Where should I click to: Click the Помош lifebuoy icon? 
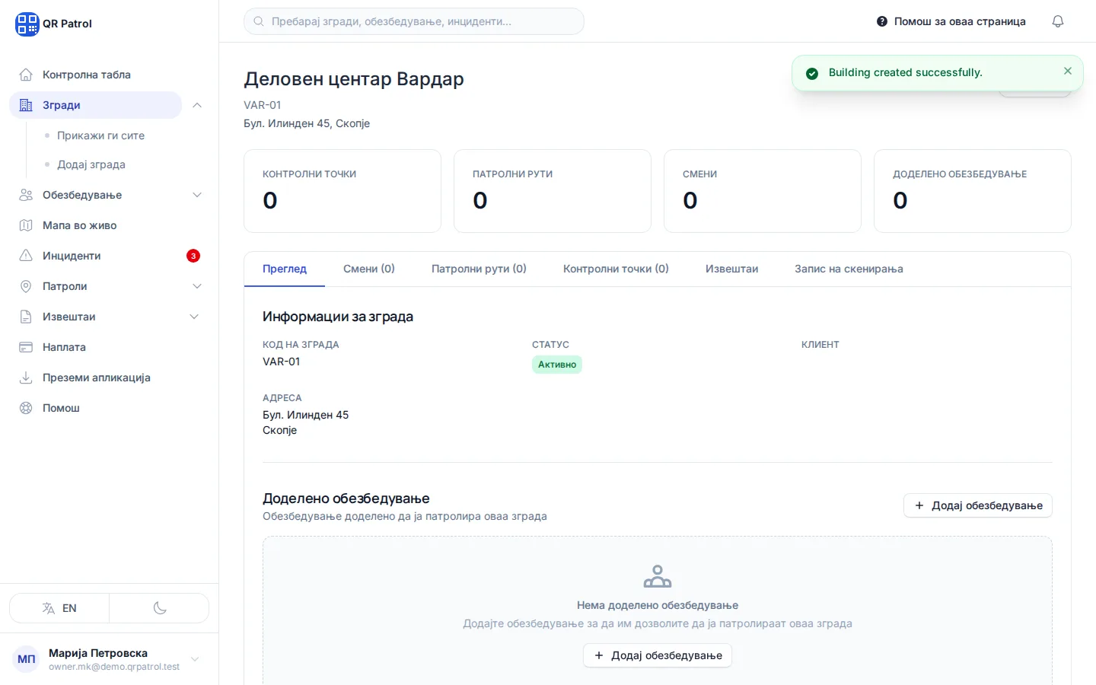click(26, 408)
